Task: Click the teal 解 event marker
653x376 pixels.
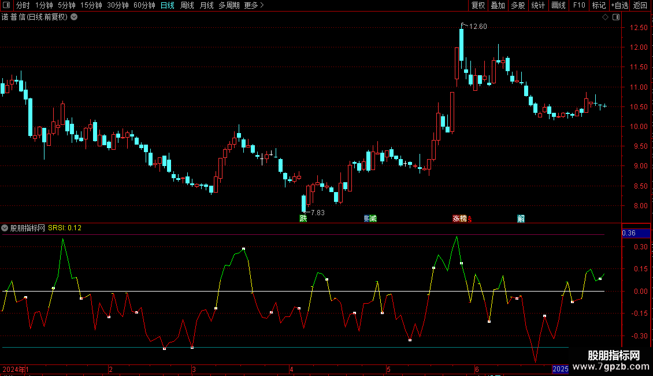Action: pyautogui.click(x=521, y=219)
